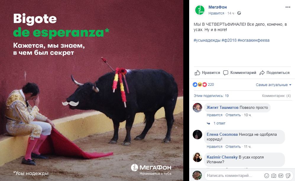Attach a photo with the camera icon
This screenshot has height=181, width=295.
click(x=273, y=176)
